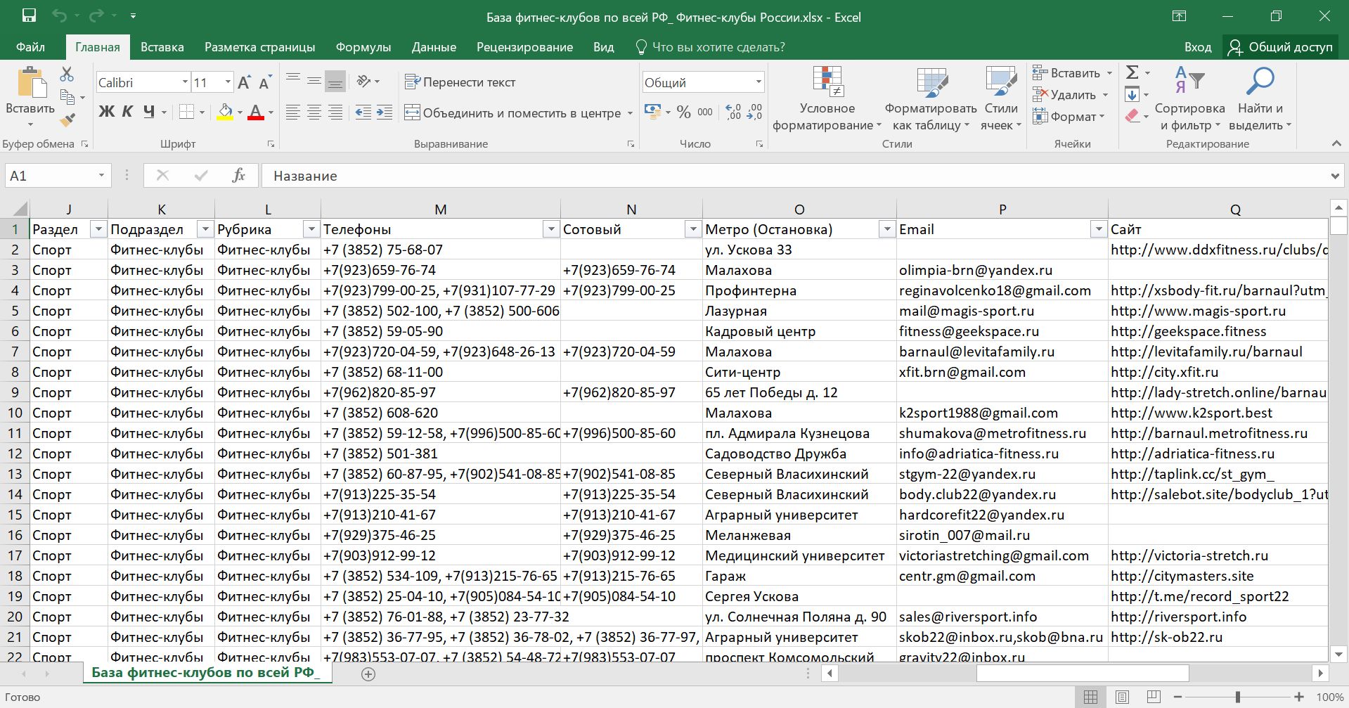Click the Increase Indent icon
The height and width of the screenshot is (708, 1349).
point(385,112)
